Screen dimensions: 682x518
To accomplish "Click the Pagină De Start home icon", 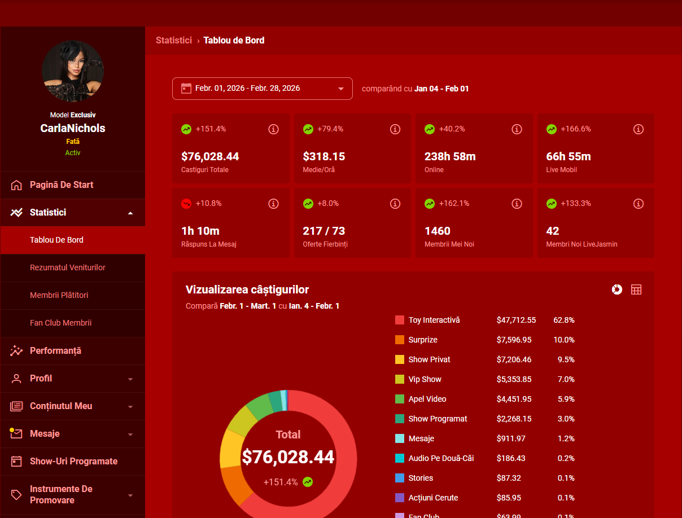I will click(x=16, y=185).
